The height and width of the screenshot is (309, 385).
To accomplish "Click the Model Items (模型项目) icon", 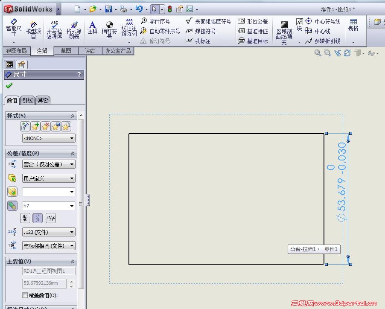I will pos(33,30).
